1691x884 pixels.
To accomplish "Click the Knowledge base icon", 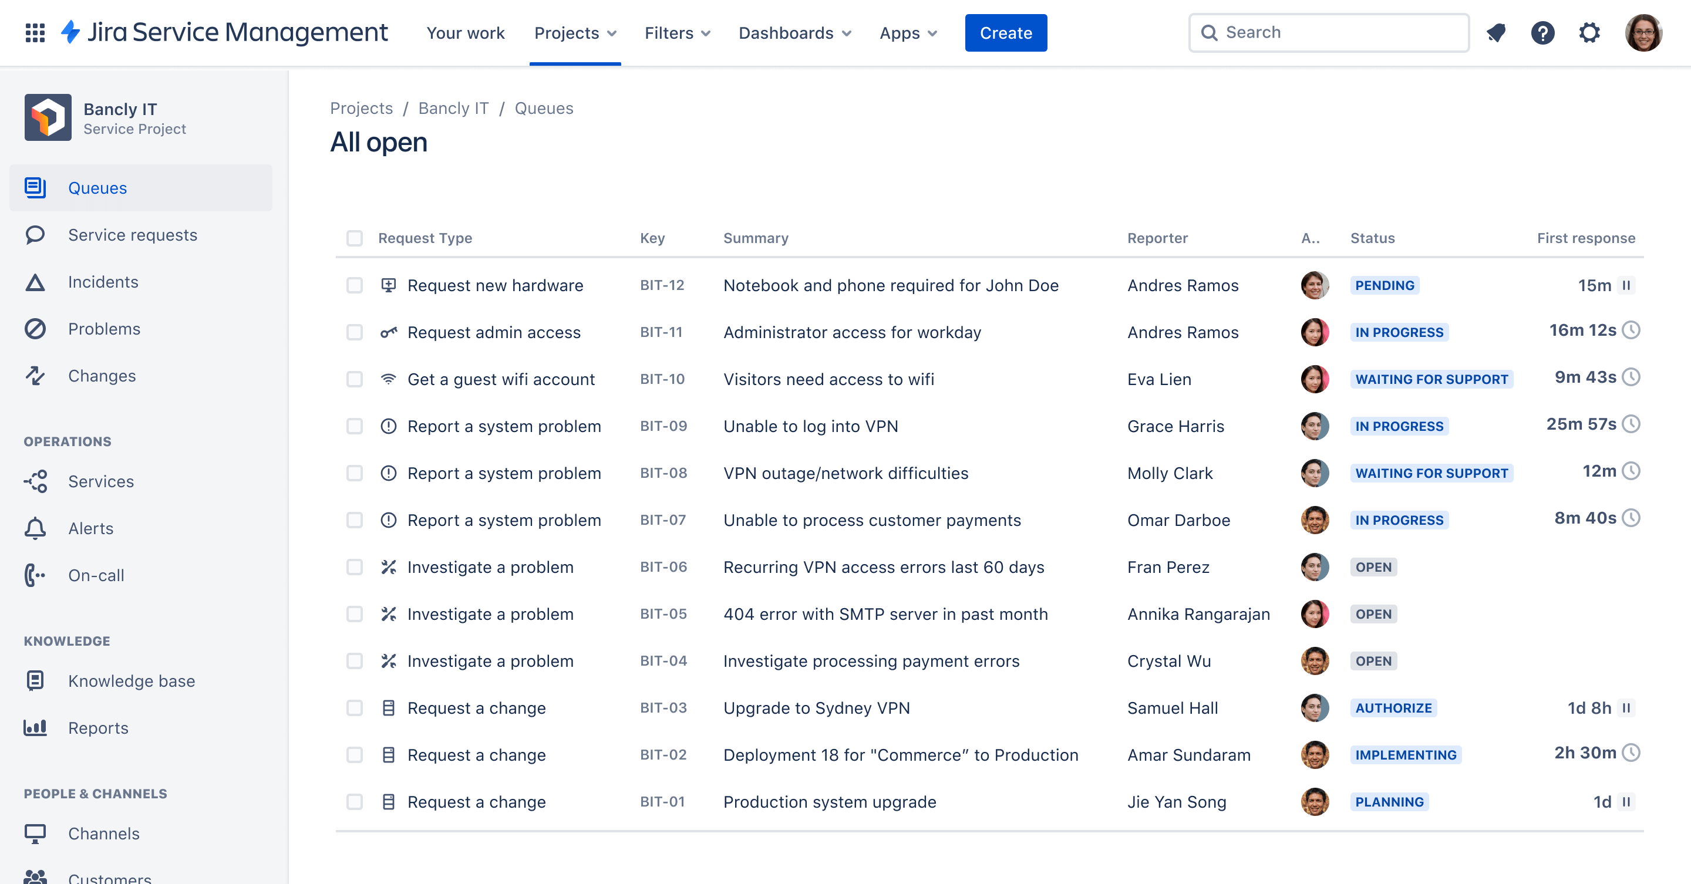I will pyautogui.click(x=35, y=680).
